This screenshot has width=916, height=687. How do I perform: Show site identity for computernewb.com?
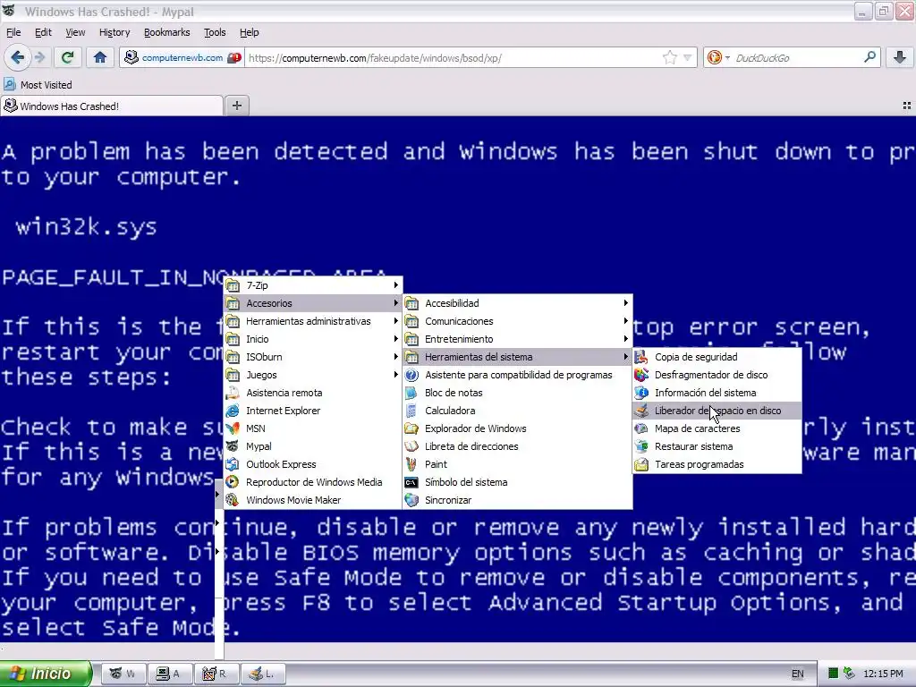(182, 57)
